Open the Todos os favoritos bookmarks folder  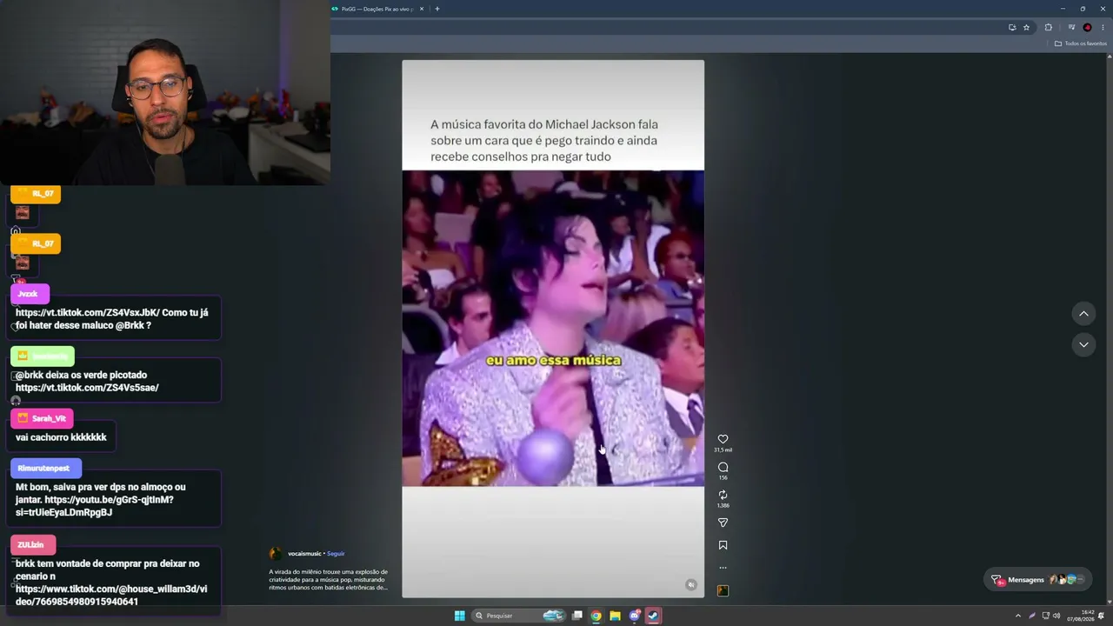[1081, 43]
